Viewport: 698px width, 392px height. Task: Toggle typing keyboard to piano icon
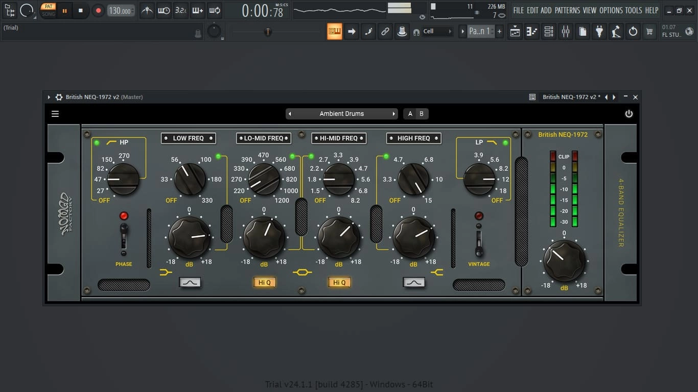[335, 31]
